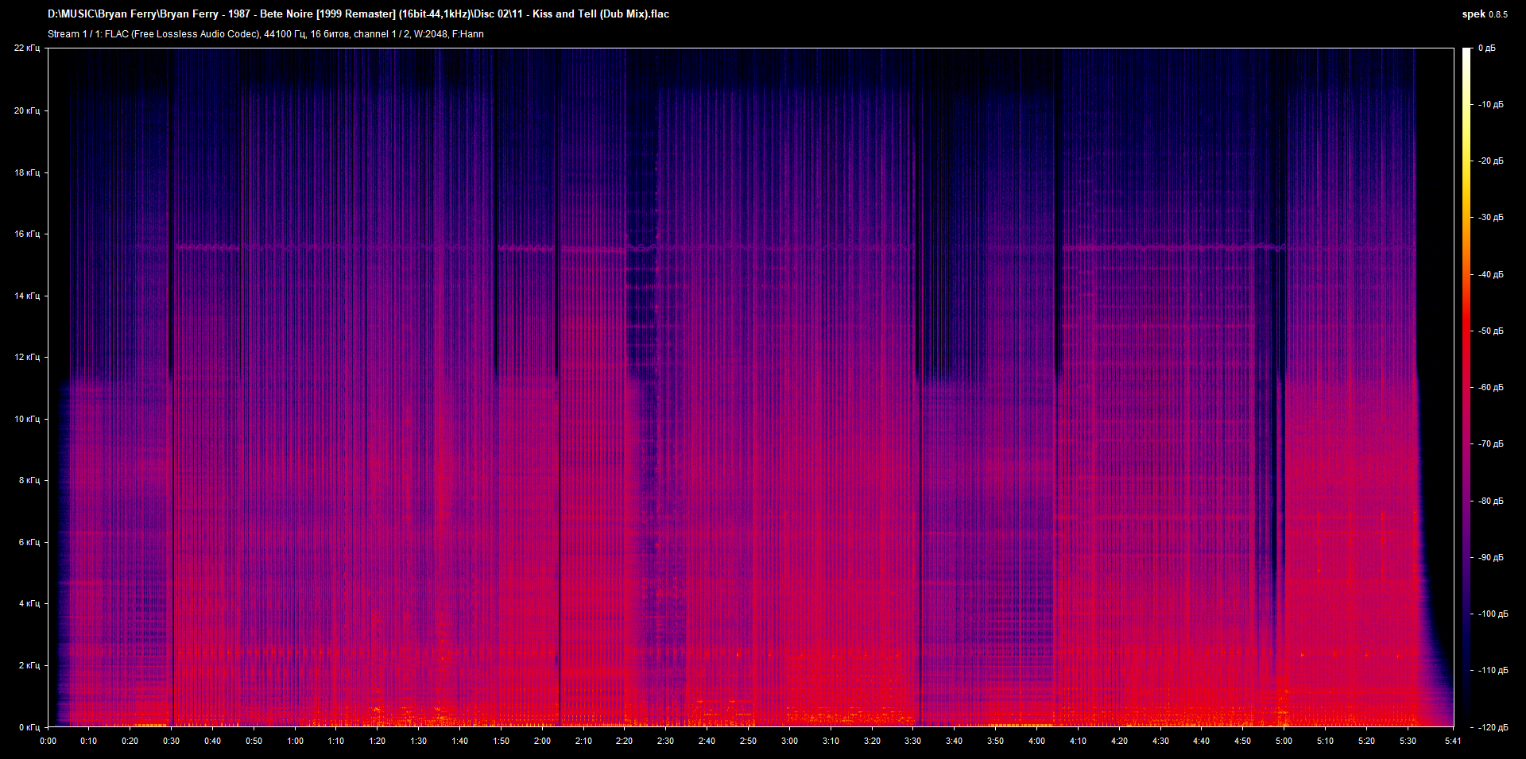Click the -30 дБ scale label
Image resolution: width=1526 pixels, height=759 pixels.
[1490, 217]
